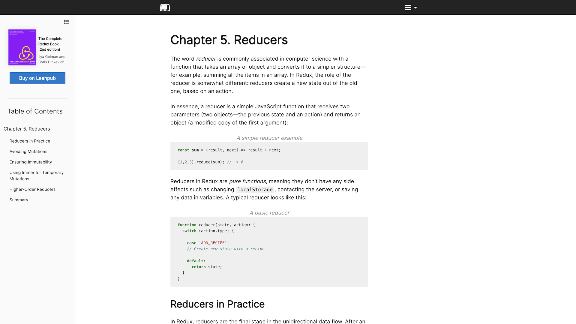
Task: Click the list icon next to Table of Contents
Action: (x=67, y=22)
